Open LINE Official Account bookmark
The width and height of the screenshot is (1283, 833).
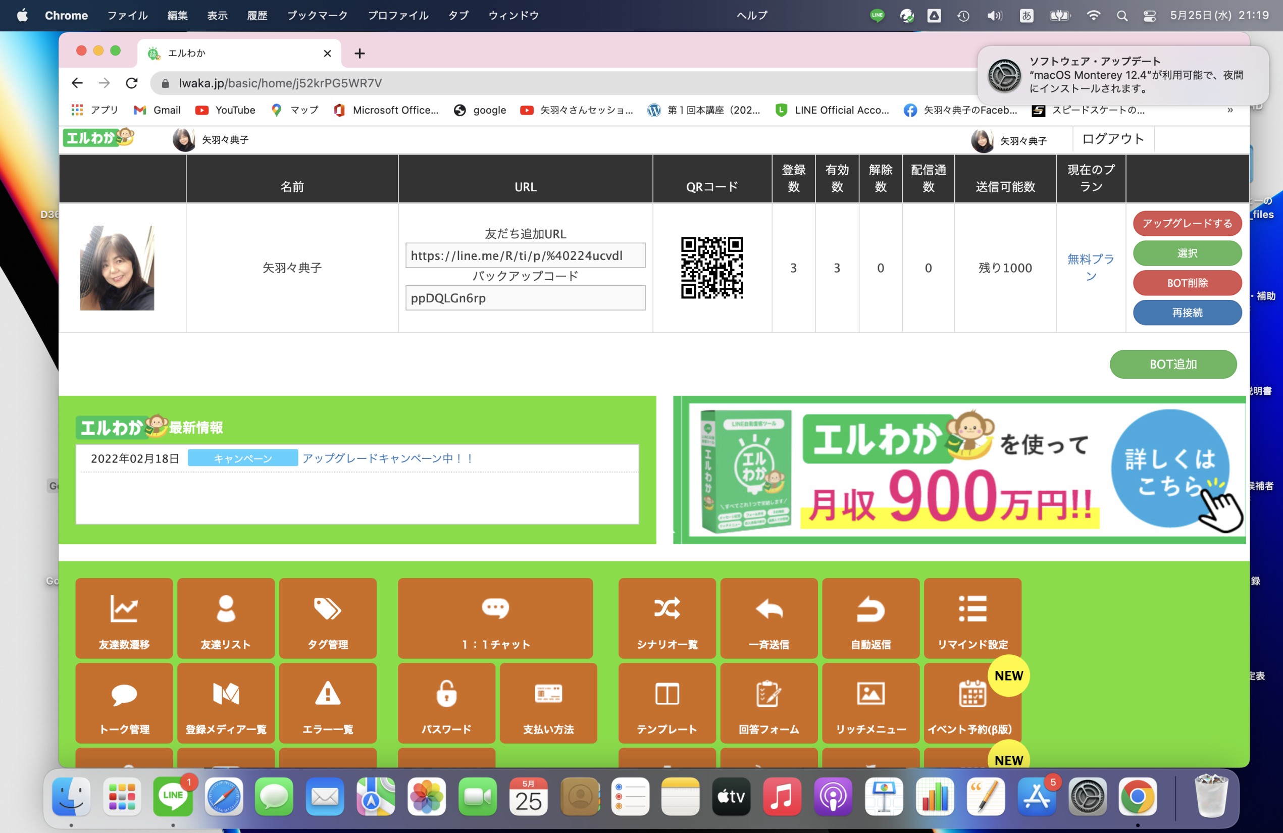coord(832,110)
